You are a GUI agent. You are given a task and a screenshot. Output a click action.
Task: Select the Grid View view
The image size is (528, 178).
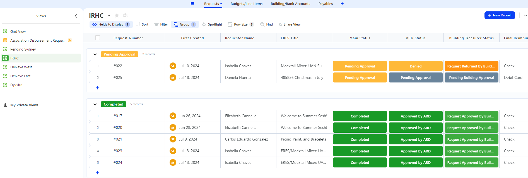[41, 31]
